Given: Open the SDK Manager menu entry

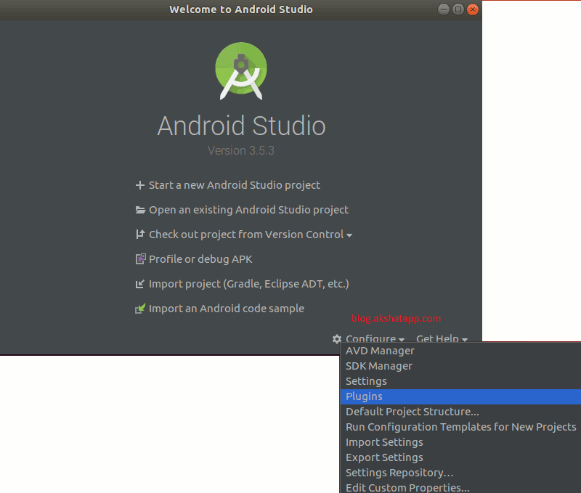Looking at the screenshot, I should (x=378, y=365).
